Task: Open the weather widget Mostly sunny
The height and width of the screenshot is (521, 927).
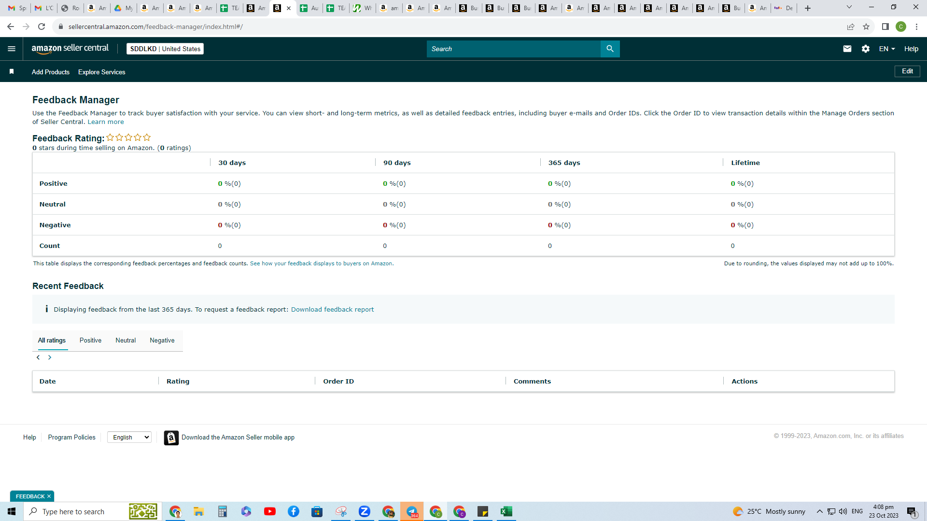Action: pyautogui.click(x=770, y=511)
